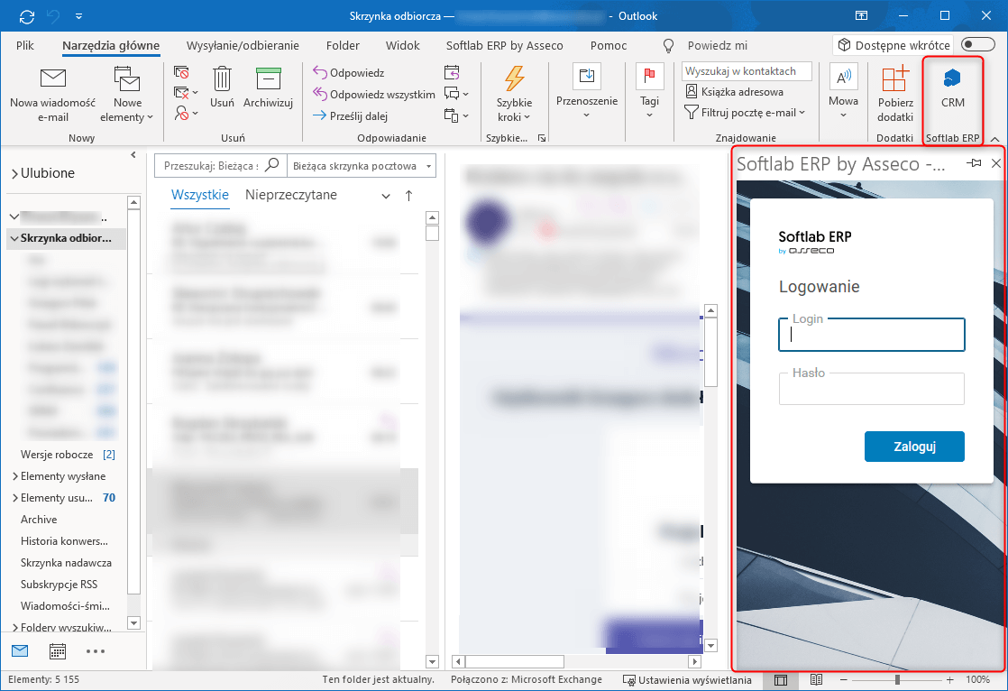Switch to reading view in status bar
1008x691 pixels.
pos(816,680)
